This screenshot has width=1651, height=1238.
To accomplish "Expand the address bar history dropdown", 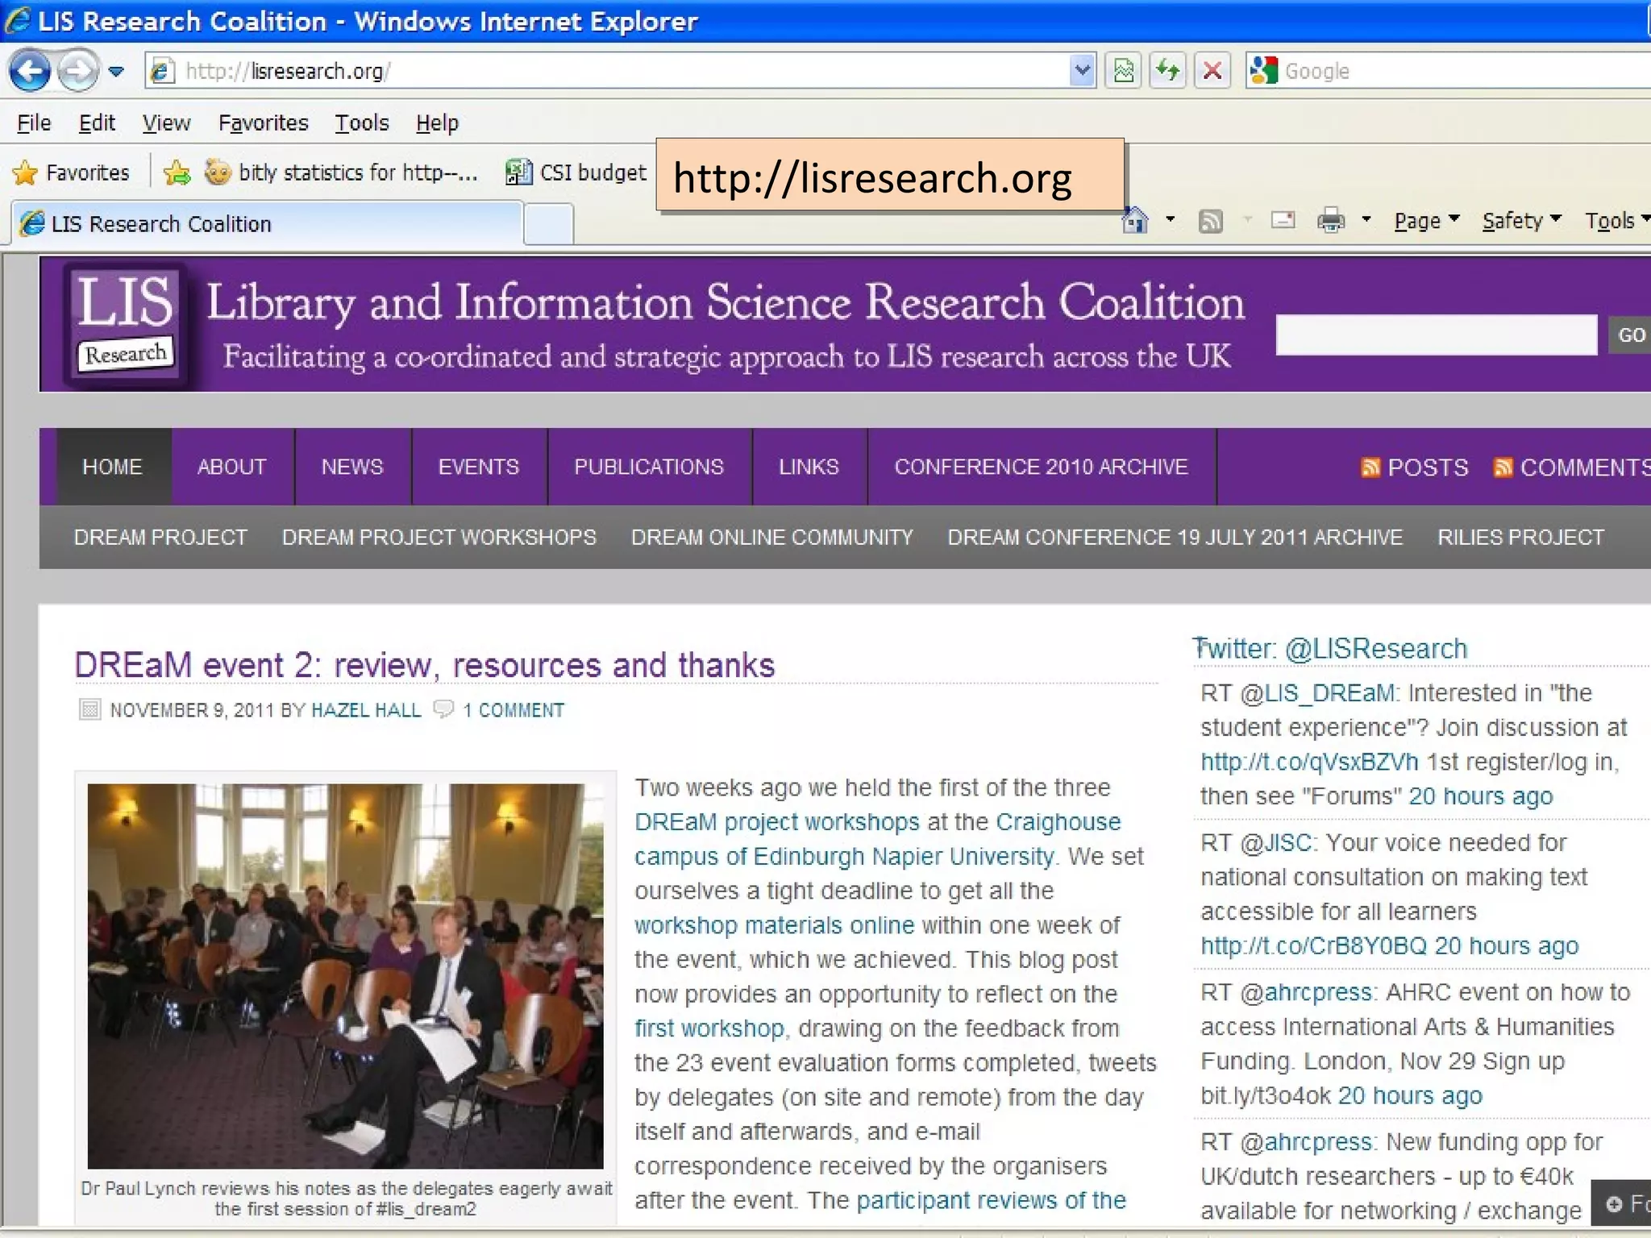I will click(1082, 71).
